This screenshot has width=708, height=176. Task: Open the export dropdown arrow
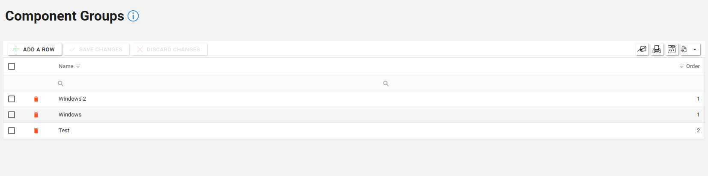[x=695, y=50]
